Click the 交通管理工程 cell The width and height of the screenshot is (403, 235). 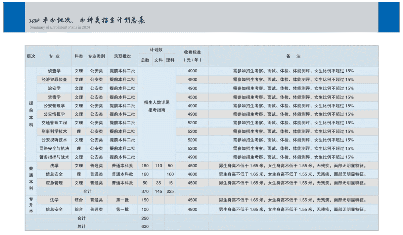(x=54, y=123)
